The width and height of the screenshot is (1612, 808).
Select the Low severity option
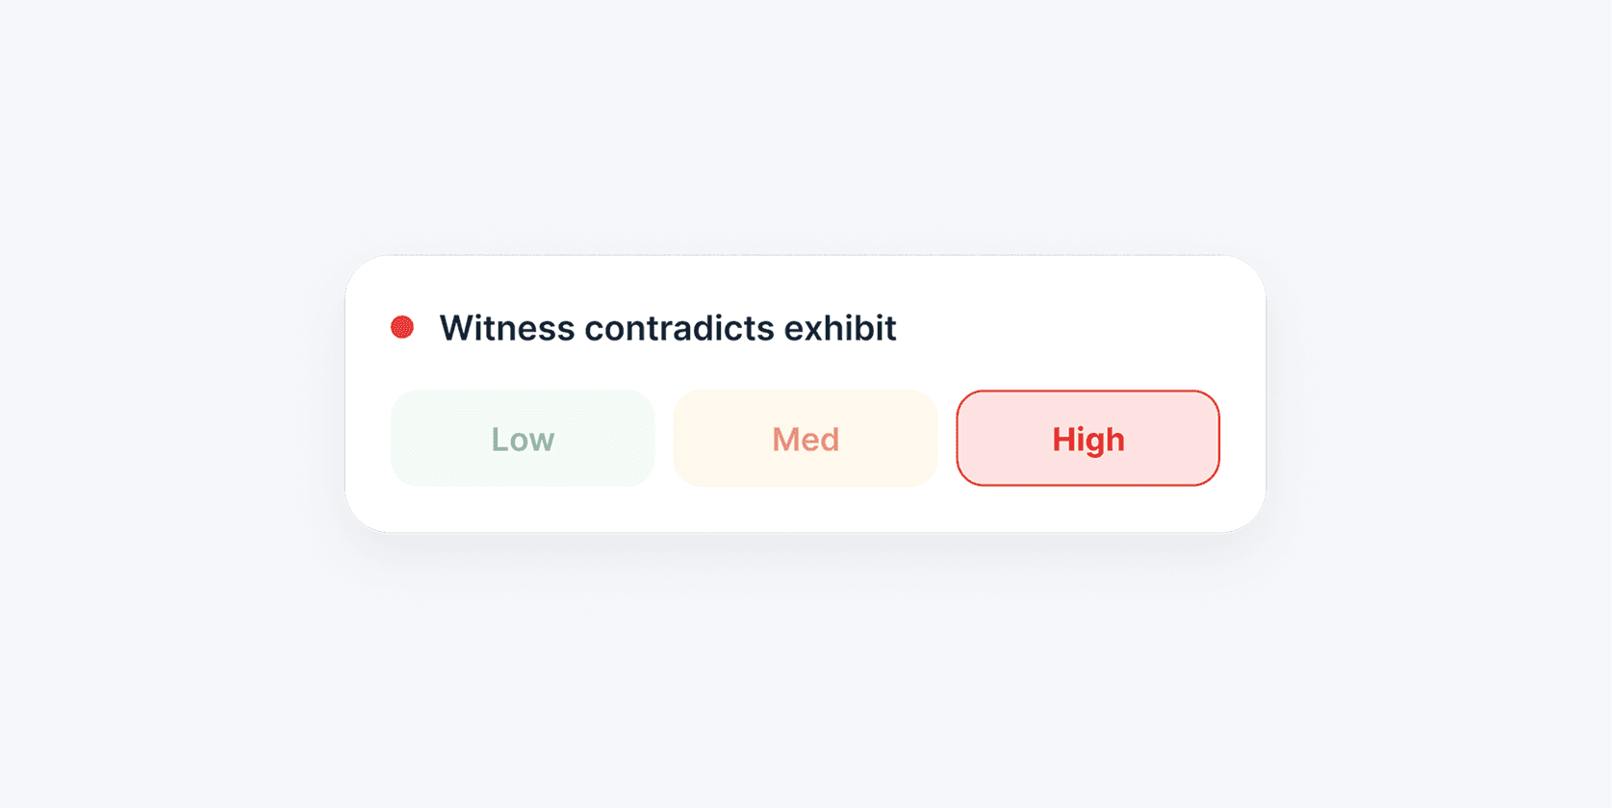pyautogui.click(x=523, y=439)
